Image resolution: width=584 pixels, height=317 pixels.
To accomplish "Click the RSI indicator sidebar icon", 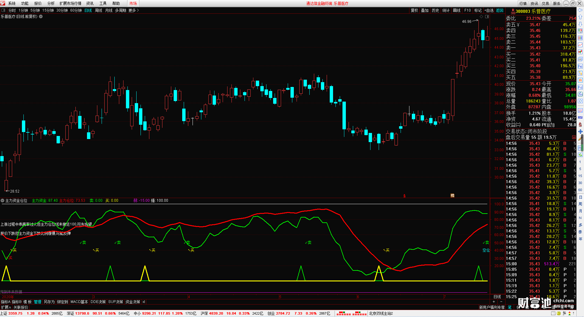I will [580, 117].
